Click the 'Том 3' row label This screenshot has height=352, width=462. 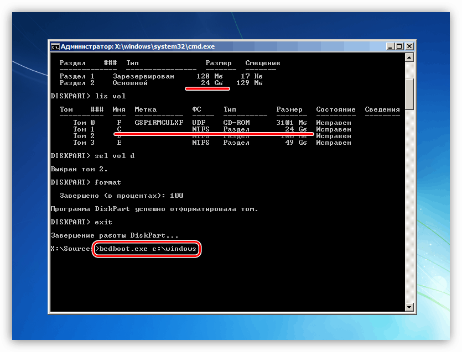(x=84, y=143)
